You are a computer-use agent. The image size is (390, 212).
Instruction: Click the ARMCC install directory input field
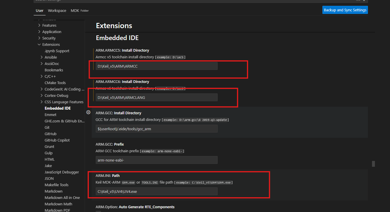coord(156,66)
